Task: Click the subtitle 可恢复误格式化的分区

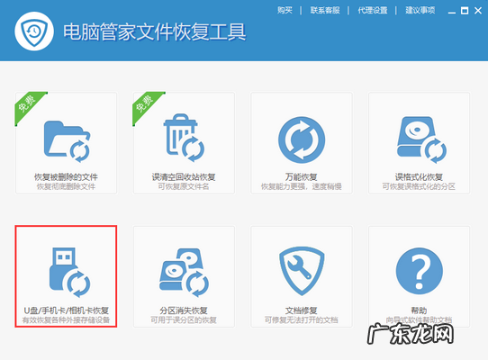Action: (419, 186)
